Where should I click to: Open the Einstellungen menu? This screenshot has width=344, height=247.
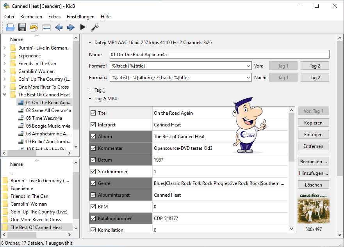pyautogui.click(x=80, y=17)
